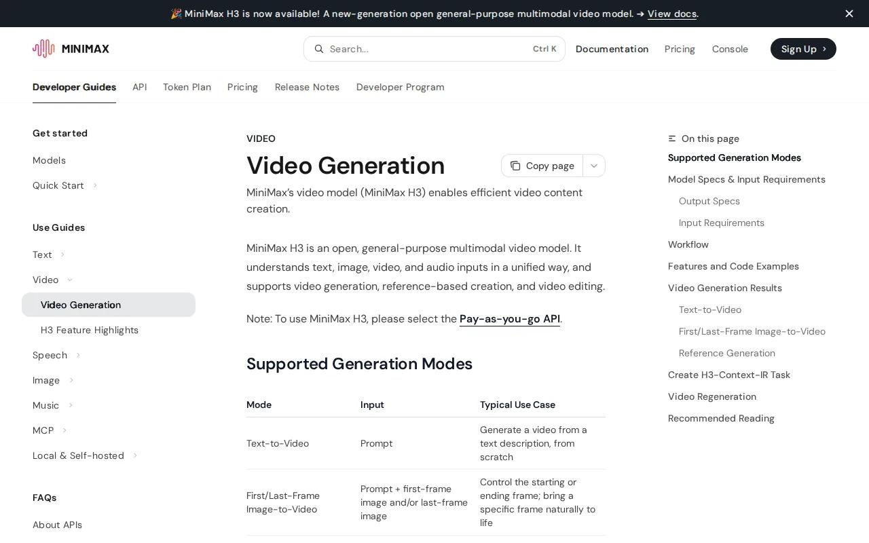Image resolution: width=869 pixels, height=543 pixels.
Task: Jump to Workflow section
Action: point(688,244)
